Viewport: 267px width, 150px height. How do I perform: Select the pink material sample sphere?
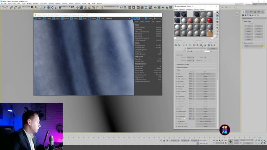pyautogui.click(x=190, y=20)
